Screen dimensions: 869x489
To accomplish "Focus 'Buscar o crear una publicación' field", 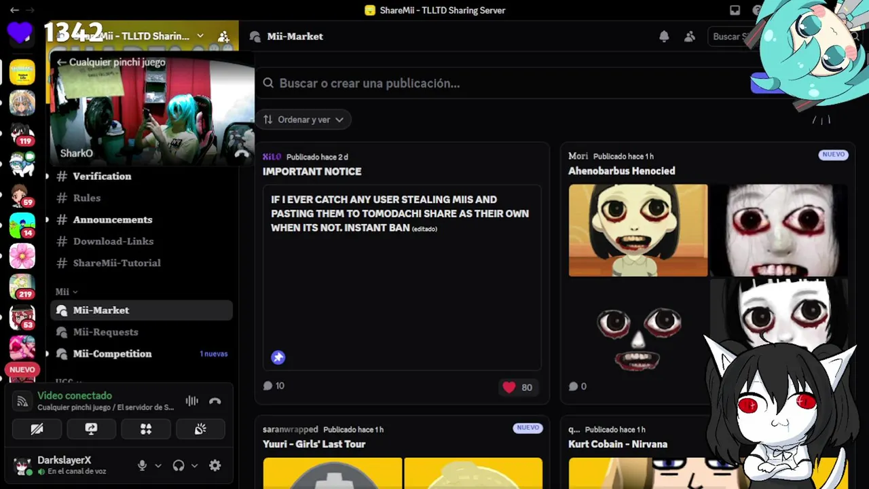I will (x=504, y=83).
